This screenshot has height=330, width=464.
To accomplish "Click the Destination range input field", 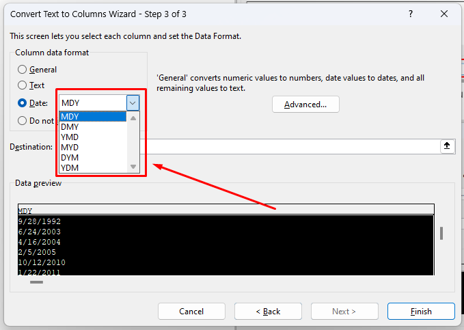I will click(290, 146).
